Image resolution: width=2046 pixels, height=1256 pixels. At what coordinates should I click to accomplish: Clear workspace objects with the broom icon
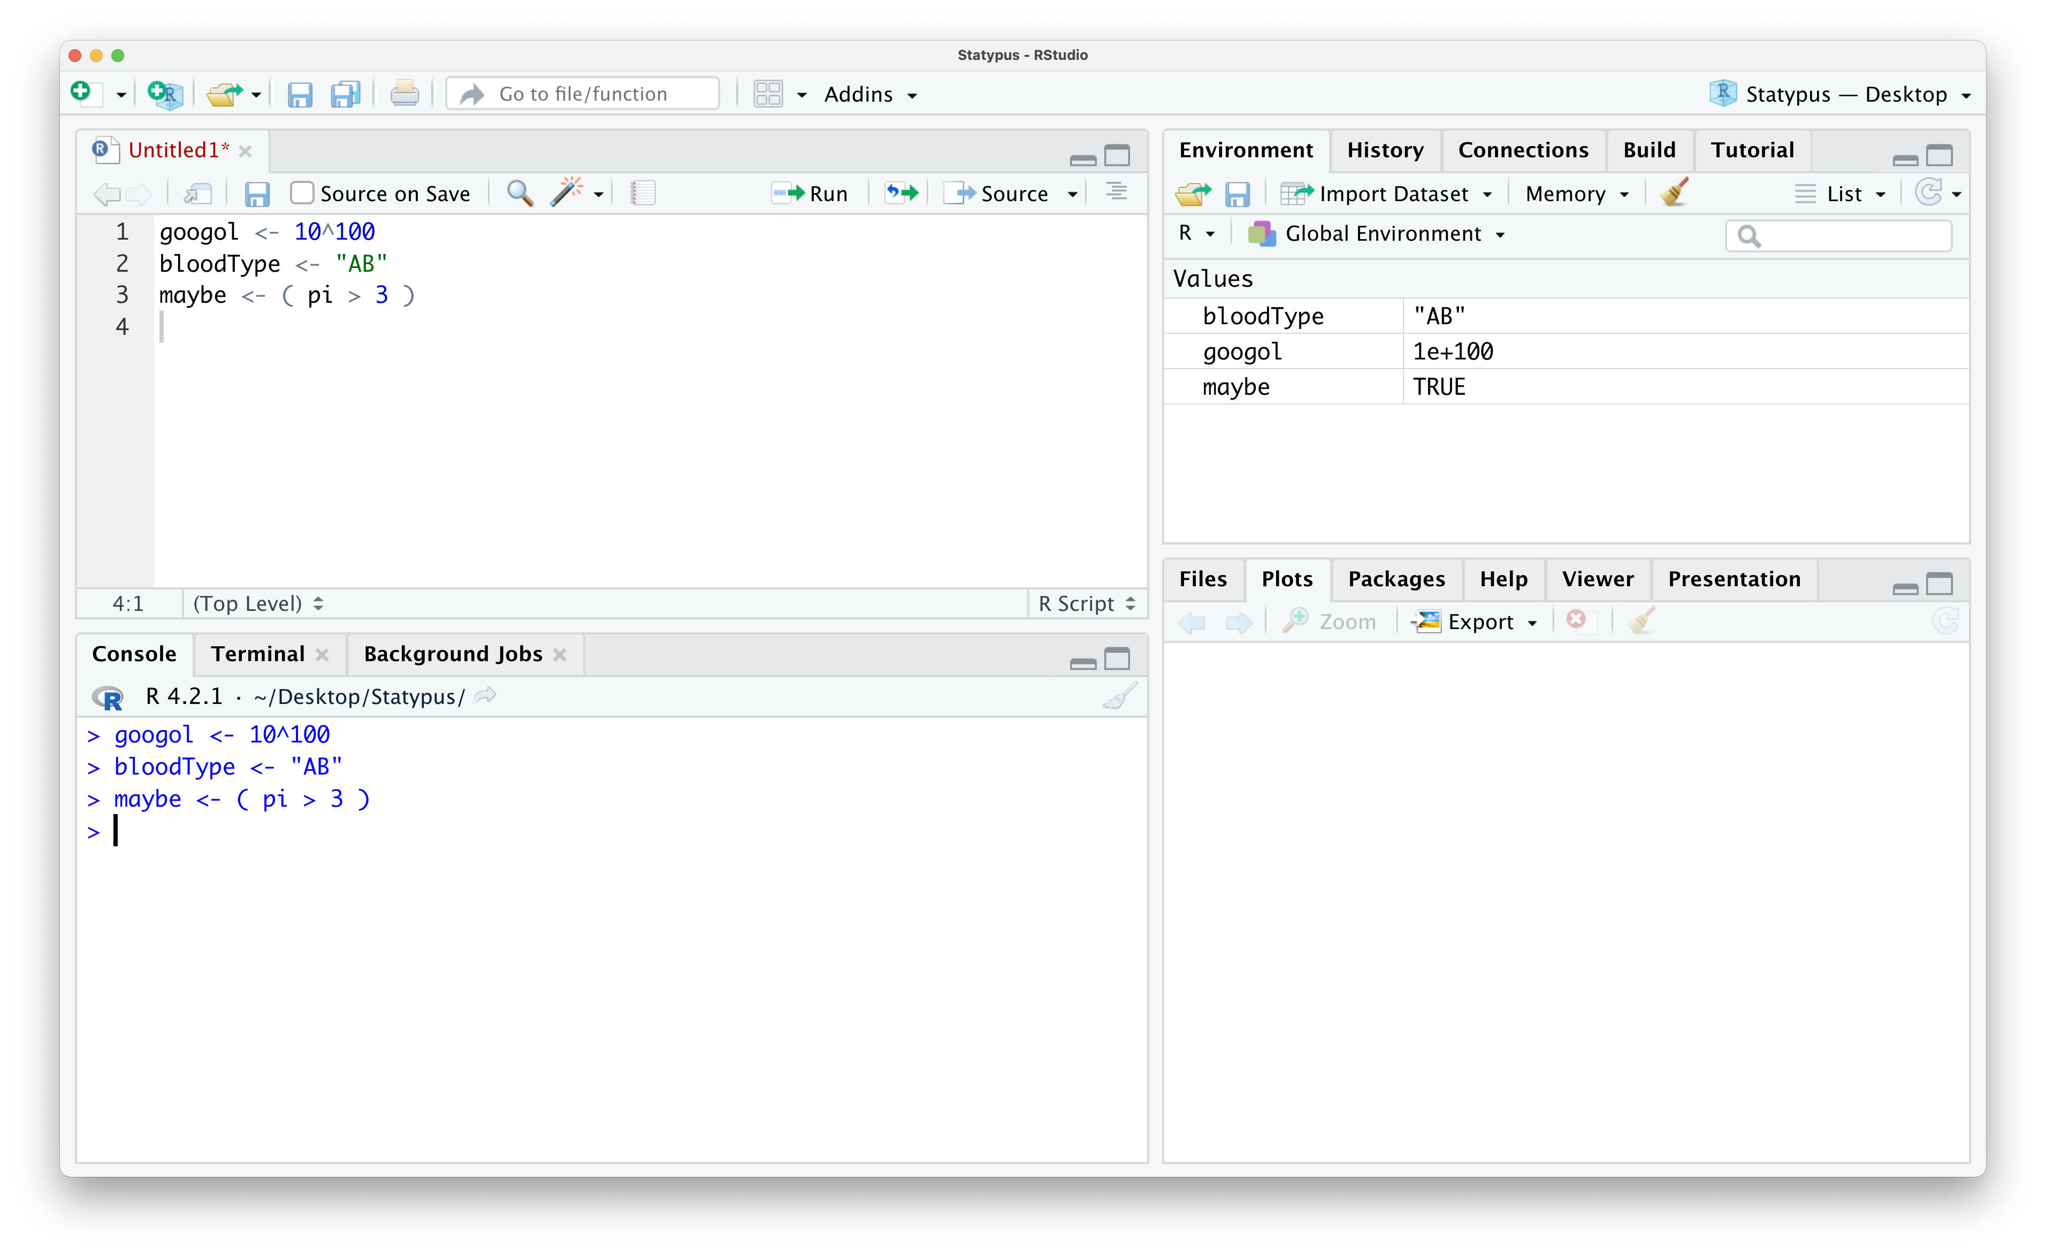click(1672, 193)
